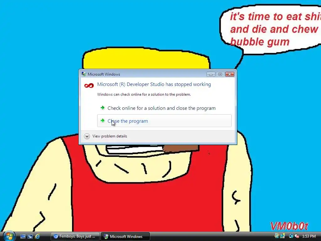Click the Close the program option
This screenshot has height=241, width=321.
[x=164, y=121]
